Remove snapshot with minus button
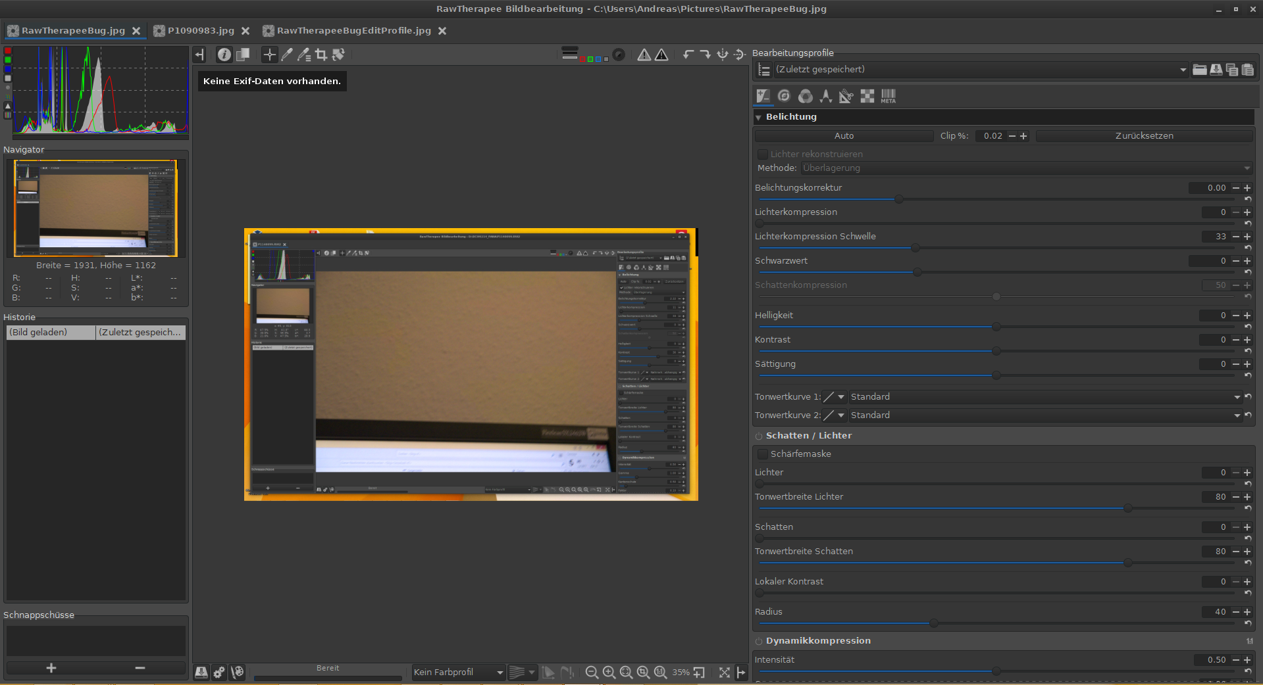 (140, 668)
